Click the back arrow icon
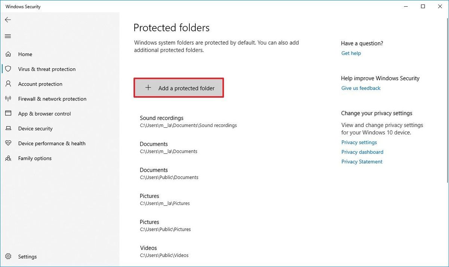Image resolution: width=449 pixels, height=267 pixels. (8, 20)
